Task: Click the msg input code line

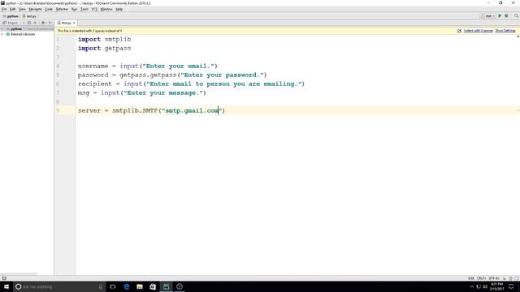Action: click(142, 92)
